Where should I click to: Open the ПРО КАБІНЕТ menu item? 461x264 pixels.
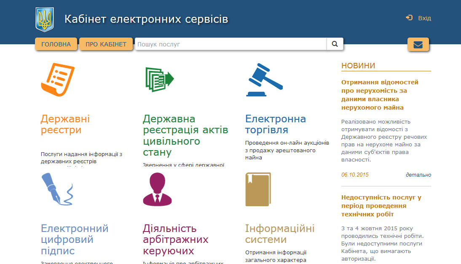[106, 44]
